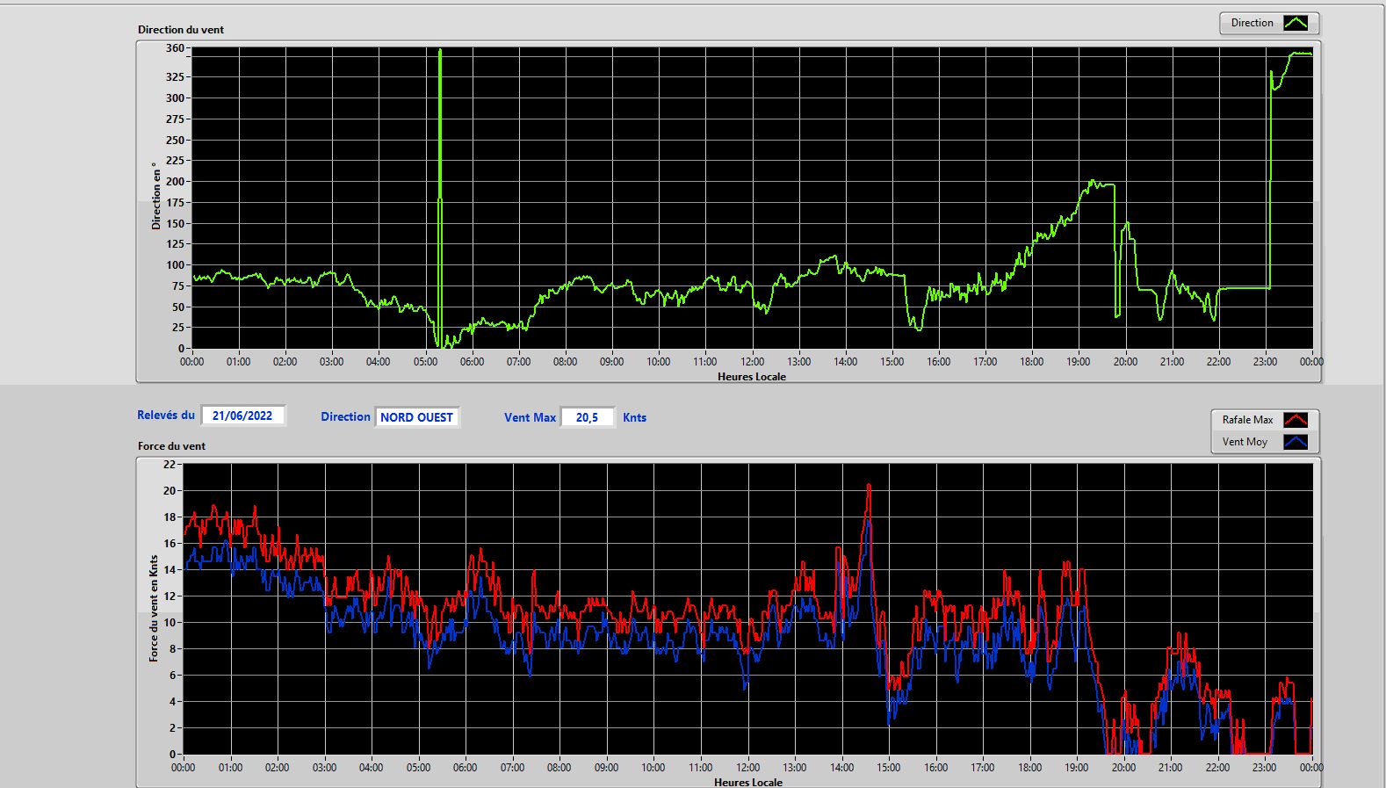
Task: Click the blue Direction label beside NORD OUEST
Action: [345, 417]
